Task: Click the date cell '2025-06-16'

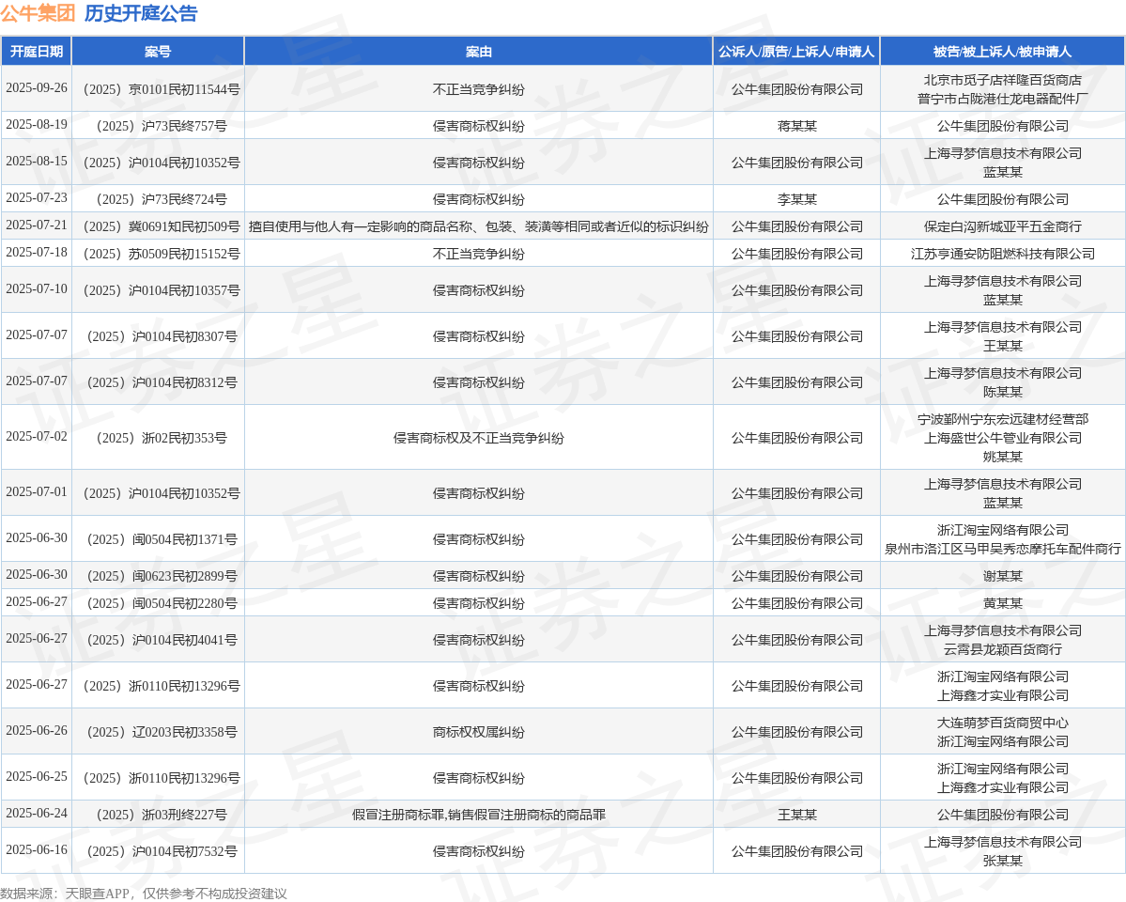Action: (x=37, y=849)
